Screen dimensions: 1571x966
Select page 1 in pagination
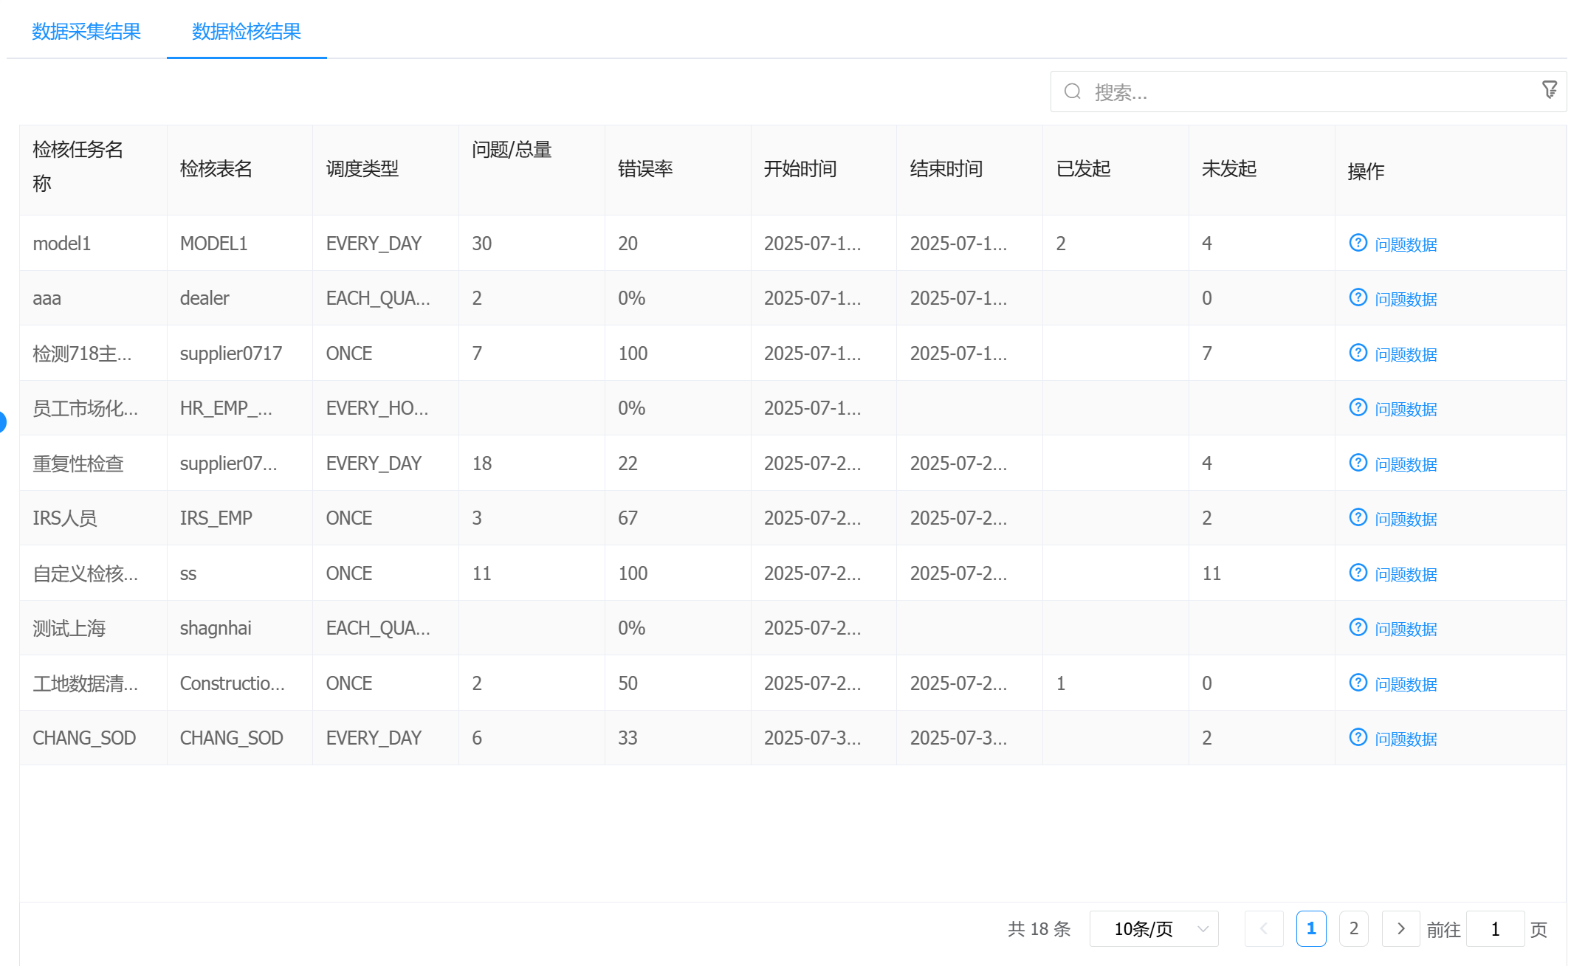(1311, 929)
